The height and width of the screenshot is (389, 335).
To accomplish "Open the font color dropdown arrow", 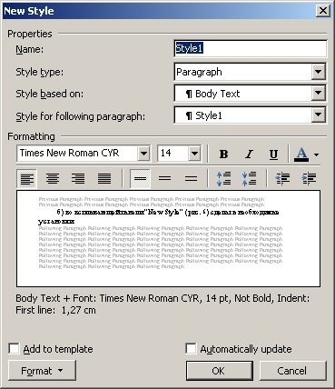I will click(316, 155).
